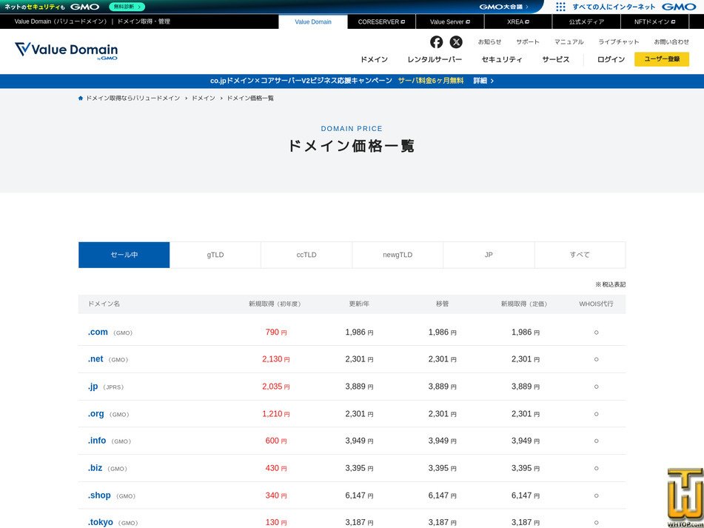This screenshot has height=528, width=704.
Task: Click the GMO logo at top right
Action: pyautogui.click(x=678, y=7)
